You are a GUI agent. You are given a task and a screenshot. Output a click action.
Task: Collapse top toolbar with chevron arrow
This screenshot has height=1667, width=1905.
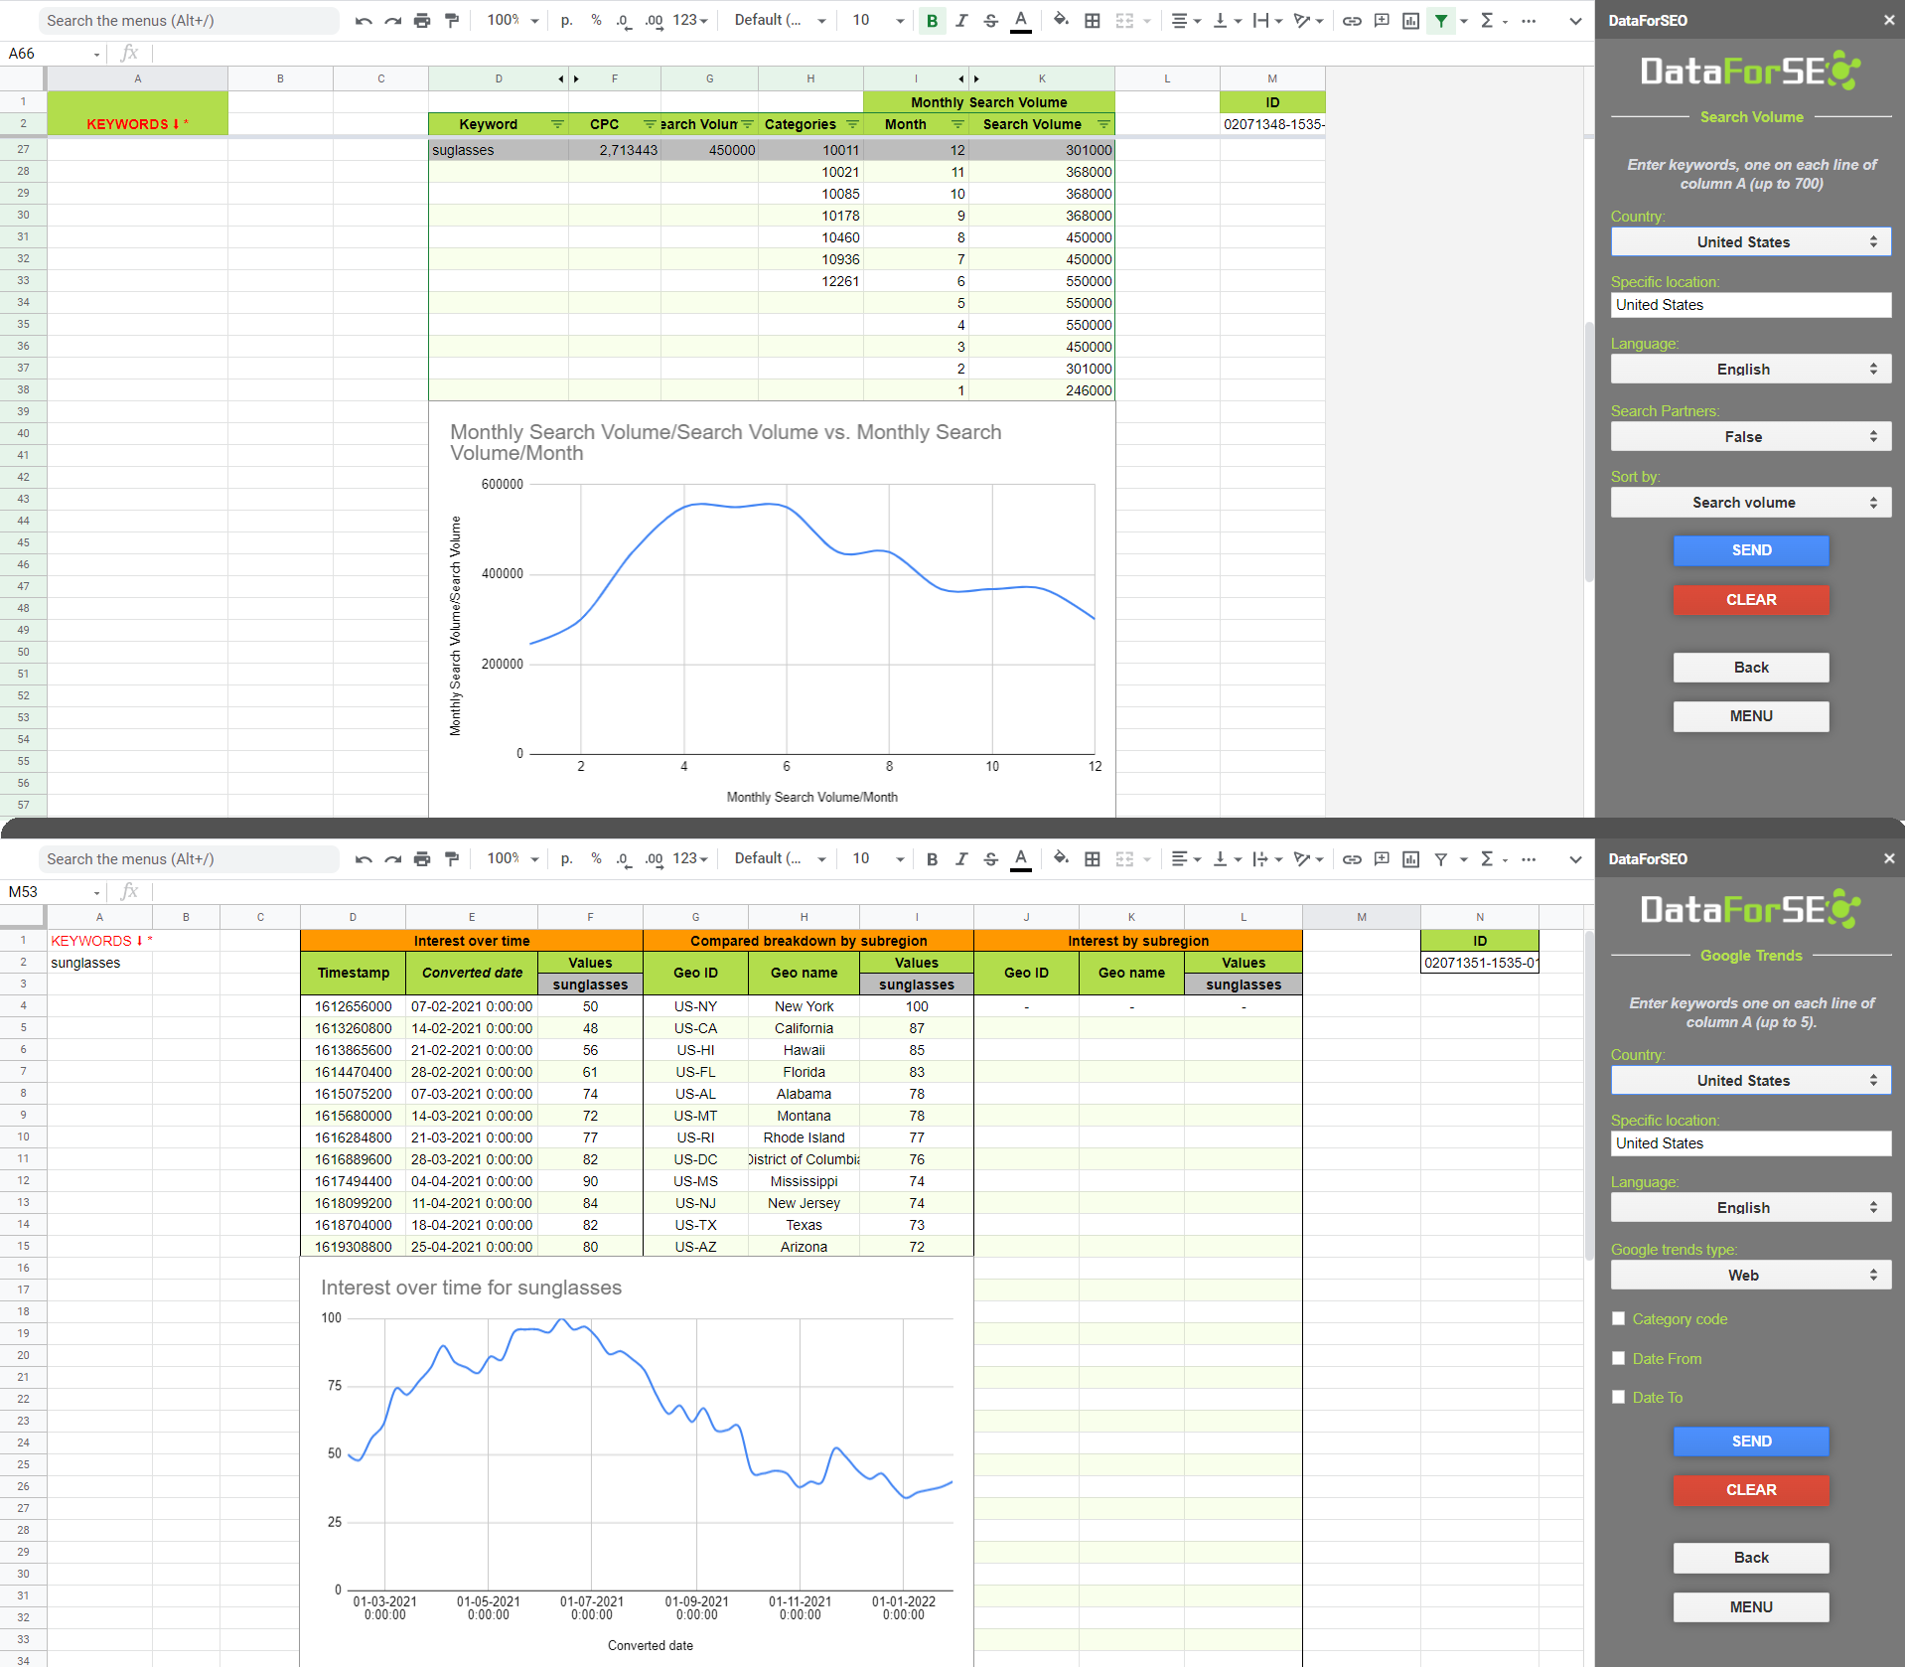[x=1575, y=21]
